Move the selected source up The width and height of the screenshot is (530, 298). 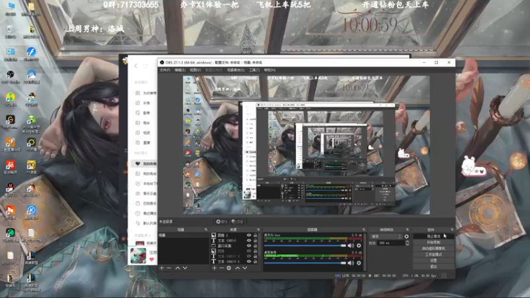(238, 268)
